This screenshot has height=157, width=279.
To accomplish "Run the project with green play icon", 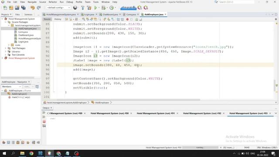I will pos(95,8).
